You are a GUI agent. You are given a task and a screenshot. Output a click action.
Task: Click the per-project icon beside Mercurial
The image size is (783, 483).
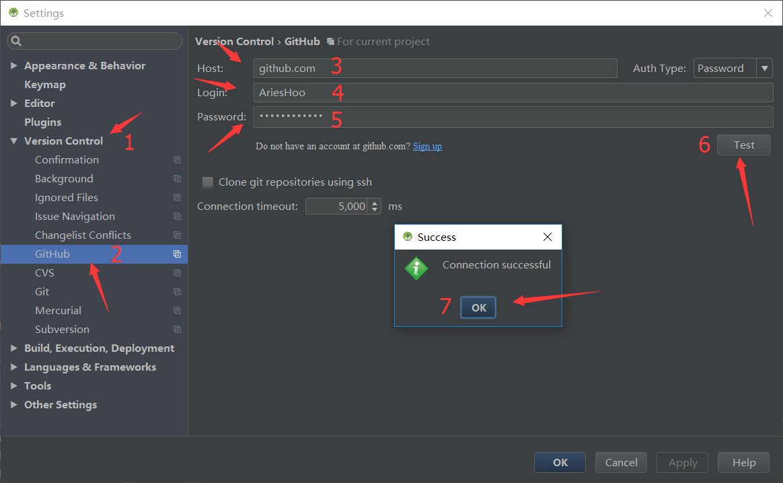[x=177, y=310]
